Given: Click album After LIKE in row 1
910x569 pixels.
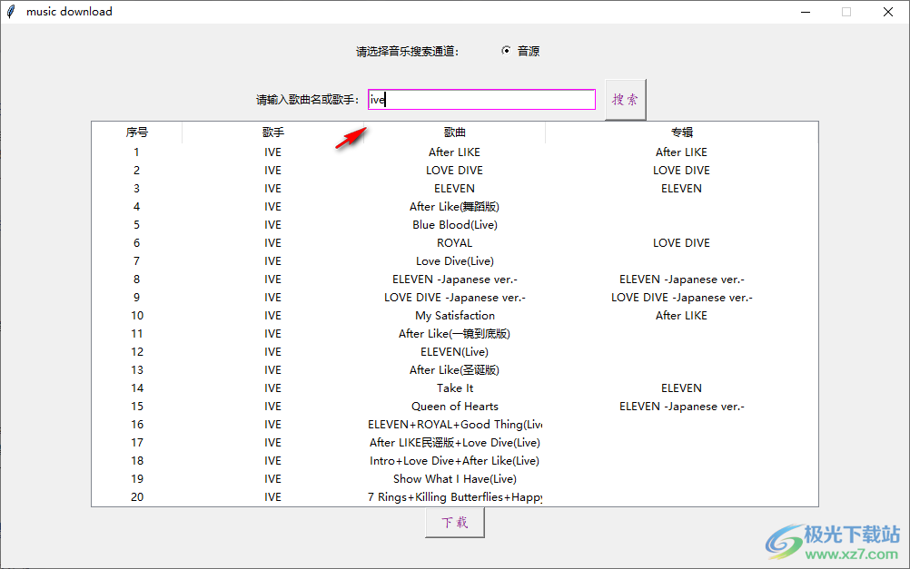Looking at the screenshot, I should click(x=681, y=152).
